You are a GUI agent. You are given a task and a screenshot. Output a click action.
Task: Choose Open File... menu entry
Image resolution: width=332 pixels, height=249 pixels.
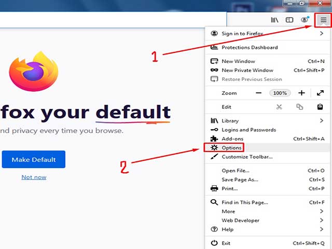coord(267,171)
